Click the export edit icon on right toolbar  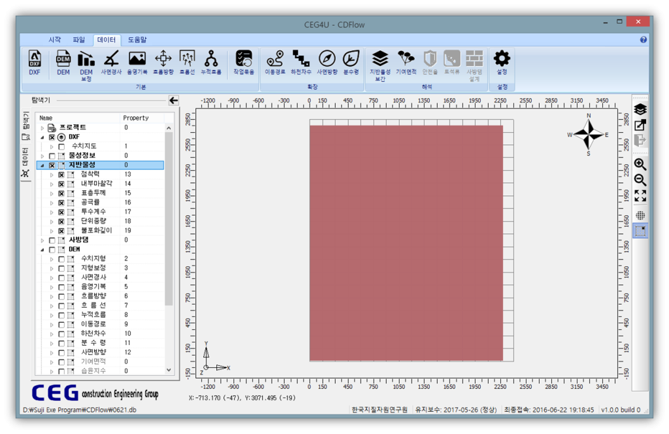[640, 125]
